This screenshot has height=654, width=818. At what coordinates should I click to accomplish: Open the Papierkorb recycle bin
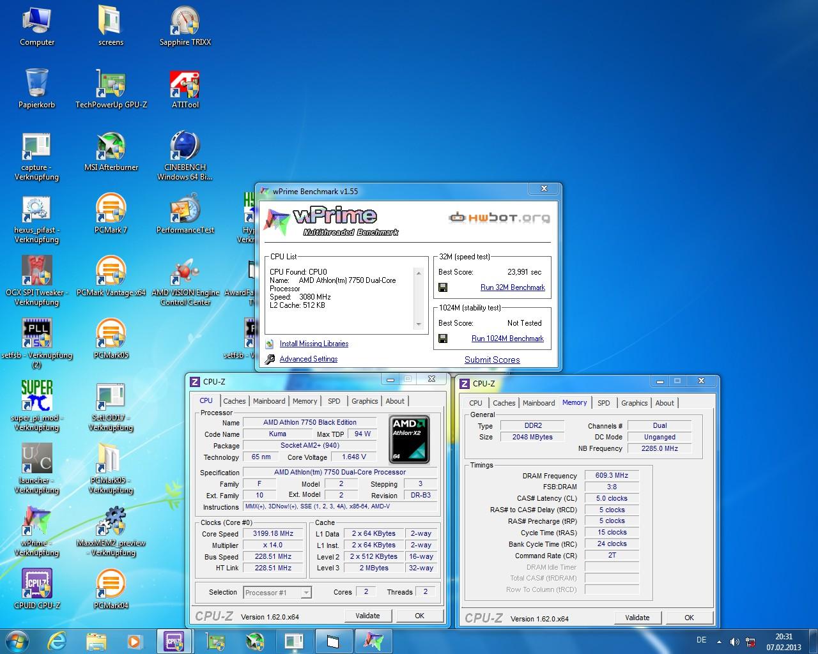(x=37, y=88)
